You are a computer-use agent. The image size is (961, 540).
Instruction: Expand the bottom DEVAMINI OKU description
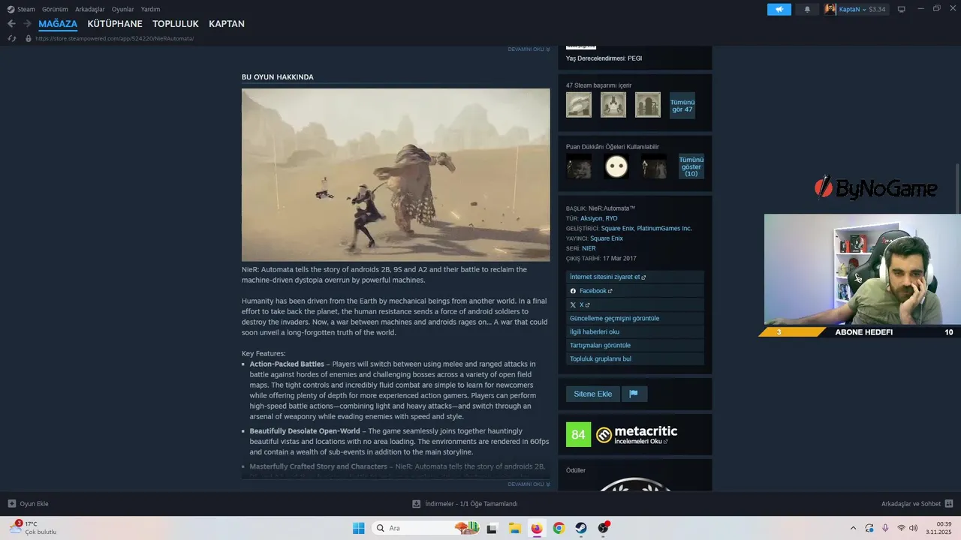pyautogui.click(x=529, y=484)
